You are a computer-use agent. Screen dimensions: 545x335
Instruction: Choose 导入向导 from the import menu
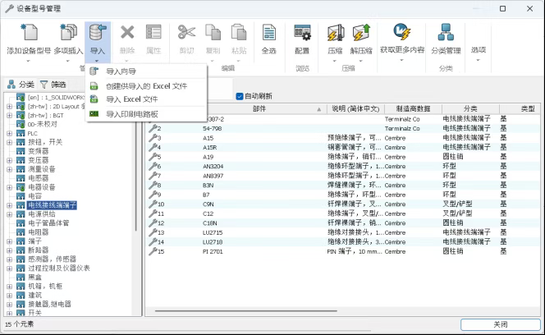[121, 71]
